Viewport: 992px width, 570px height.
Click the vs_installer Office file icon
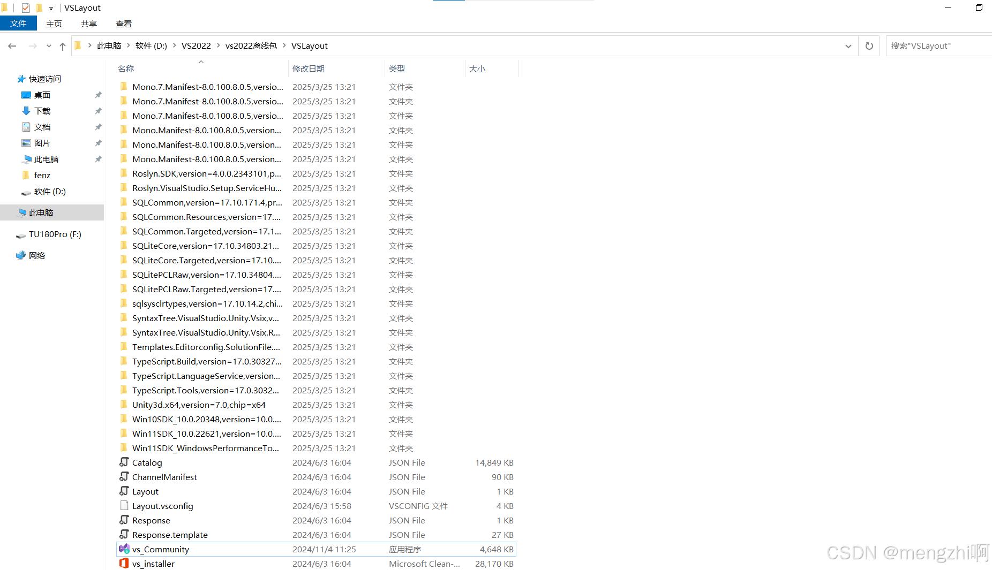click(x=124, y=563)
